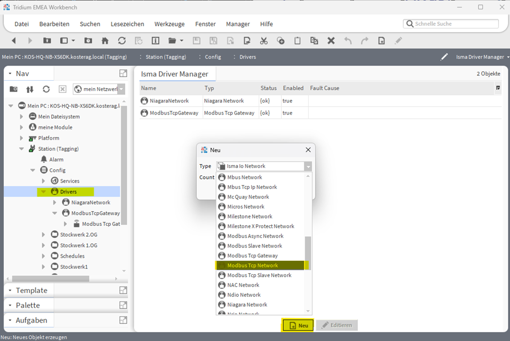Maximize the Palette panel
Screen dimensions: 510x341
pos(123,305)
